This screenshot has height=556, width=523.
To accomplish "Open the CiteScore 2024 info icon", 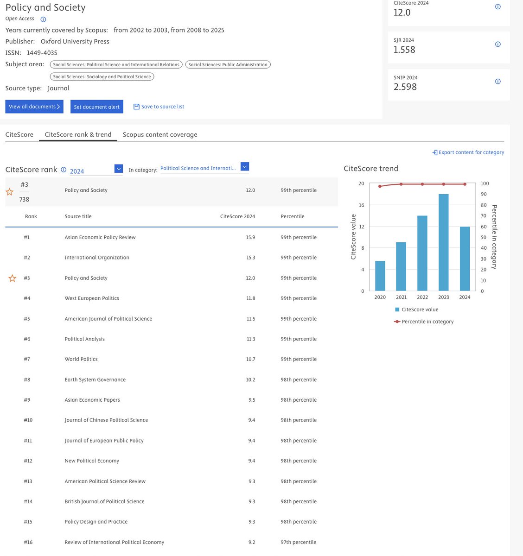I will pyautogui.click(x=498, y=7).
